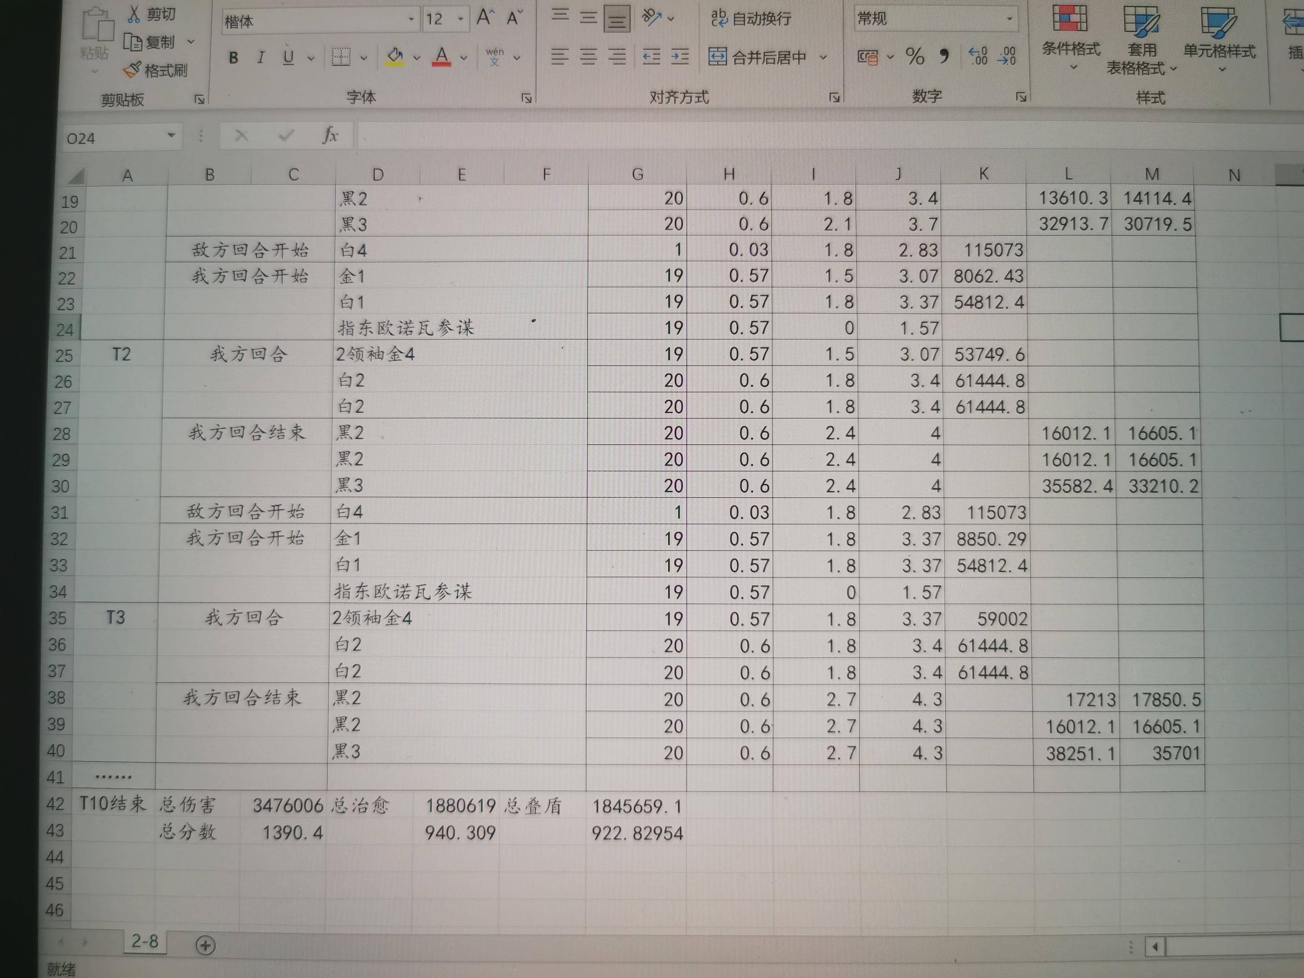Expand the merge and center dropdown arrow
The width and height of the screenshot is (1304, 978).
(823, 58)
